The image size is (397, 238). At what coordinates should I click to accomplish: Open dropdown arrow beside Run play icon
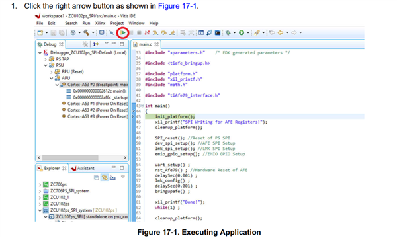click(x=248, y=32)
